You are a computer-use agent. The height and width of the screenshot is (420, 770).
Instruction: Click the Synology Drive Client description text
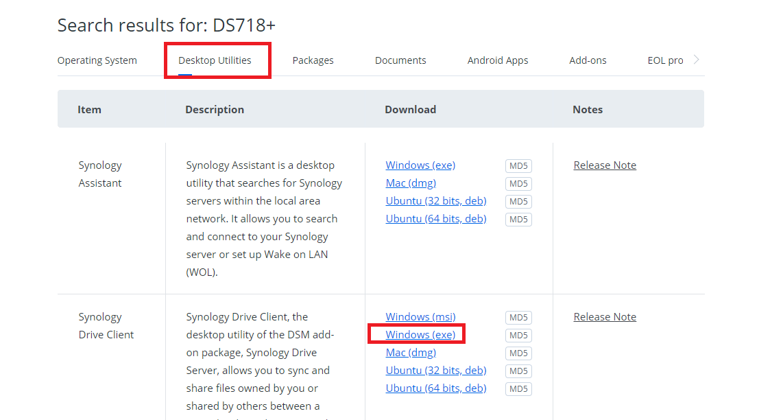coord(260,366)
